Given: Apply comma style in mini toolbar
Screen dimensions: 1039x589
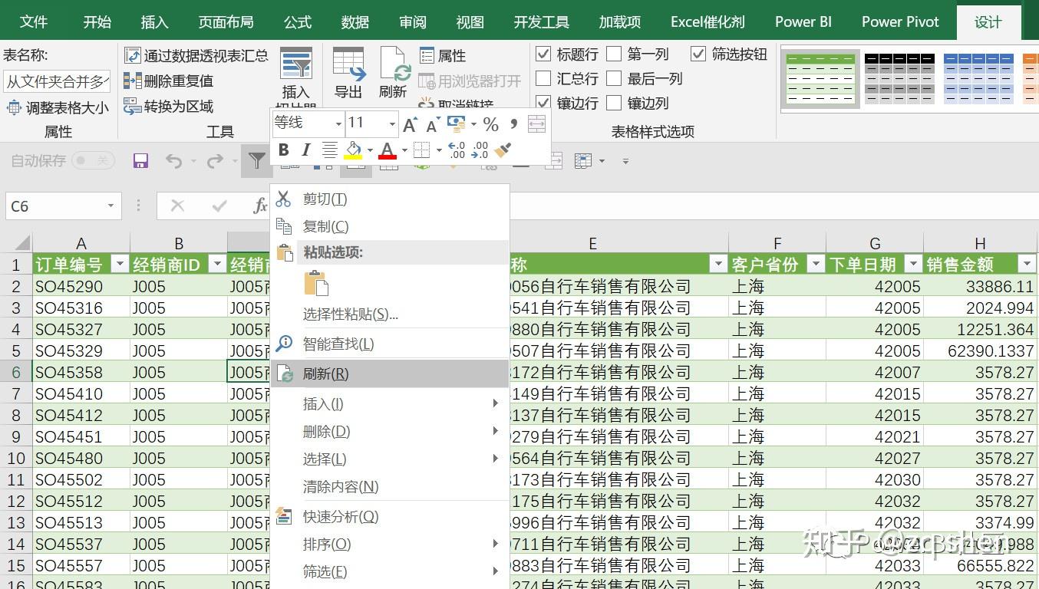Looking at the screenshot, I should coord(513,123).
